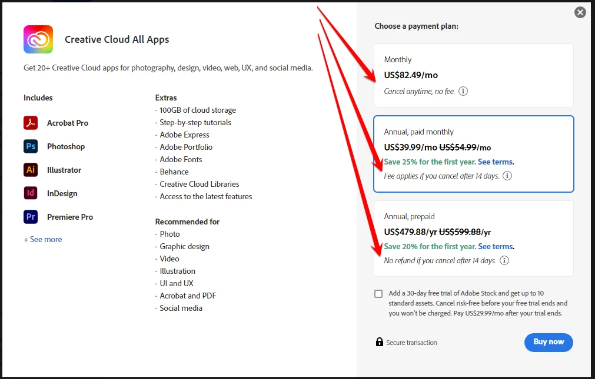Open See terms for 25% savings

coord(495,162)
